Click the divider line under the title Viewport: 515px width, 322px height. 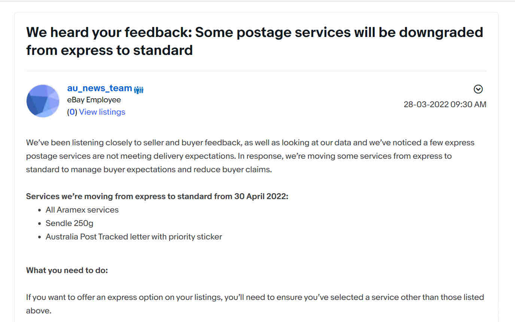tap(256, 71)
